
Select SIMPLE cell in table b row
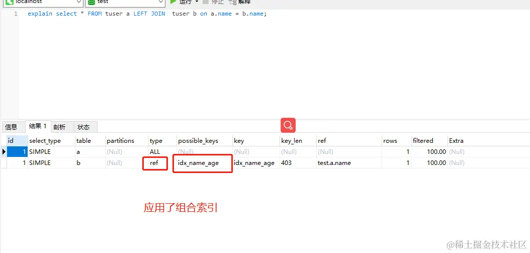[x=51, y=162]
